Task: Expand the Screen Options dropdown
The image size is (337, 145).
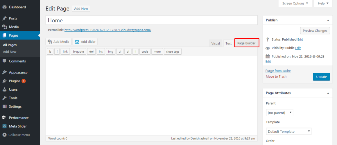Action: coord(295,3)
